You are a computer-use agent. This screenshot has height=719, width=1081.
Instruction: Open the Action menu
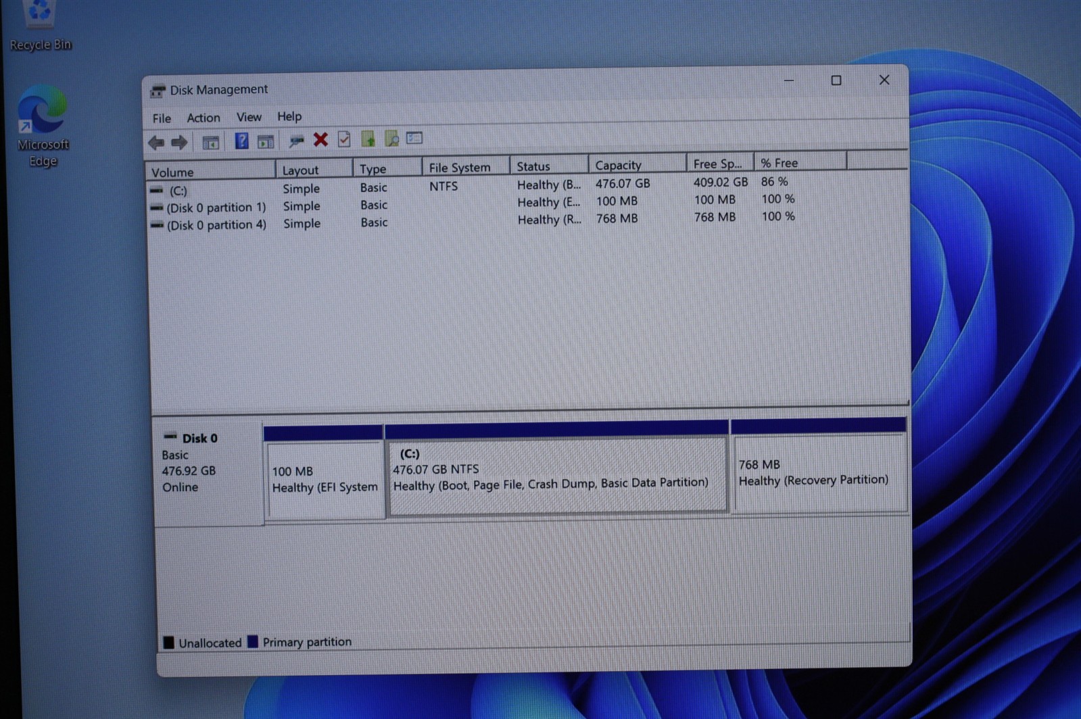[x=203, y=118]
